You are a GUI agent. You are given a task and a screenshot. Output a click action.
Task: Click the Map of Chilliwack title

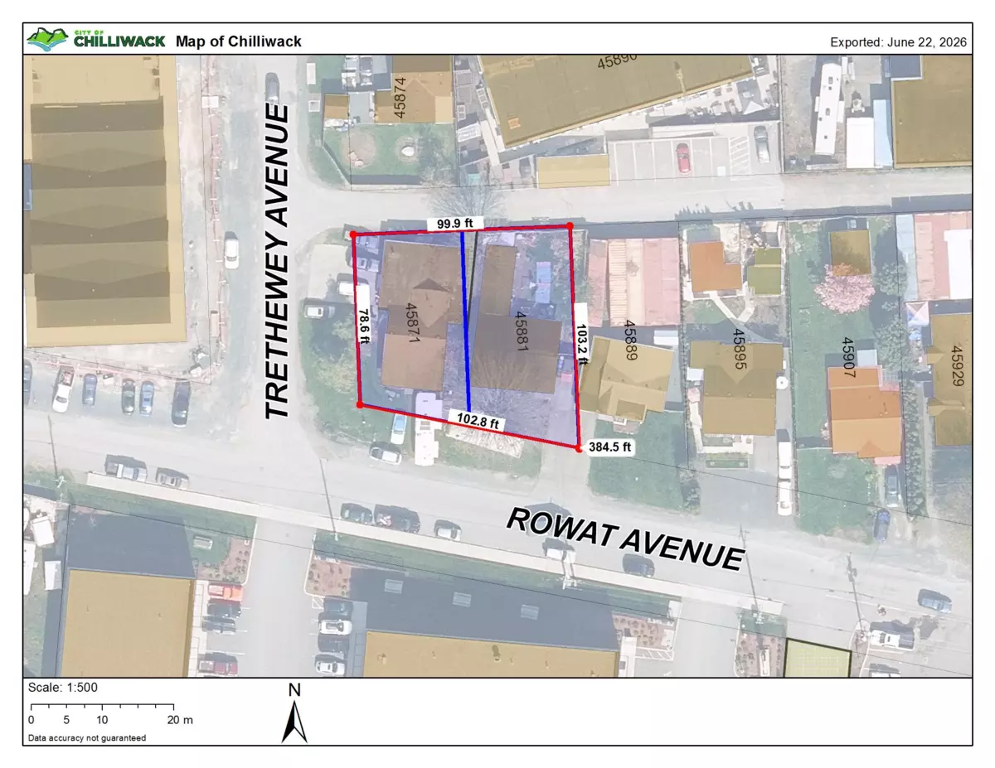[x=239, y=41]
